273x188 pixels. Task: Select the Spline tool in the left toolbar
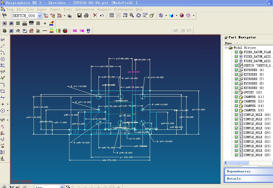click(x=3, y=97)
